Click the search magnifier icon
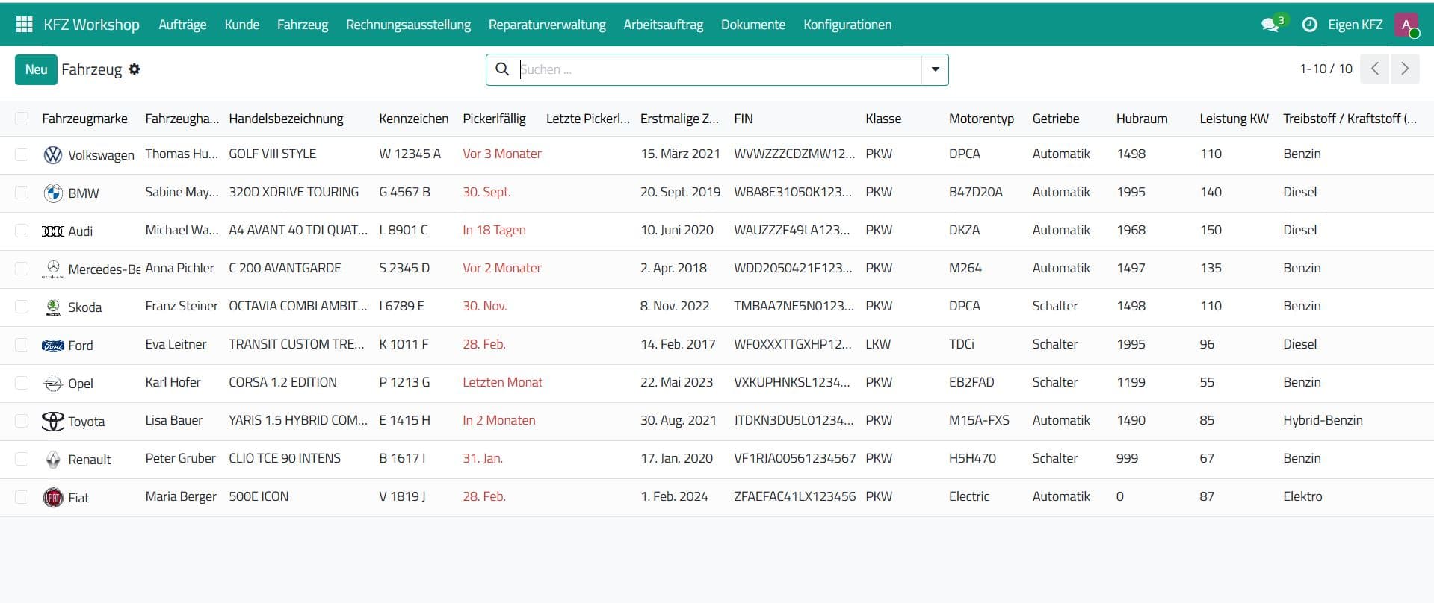 (x=503, y=69)
